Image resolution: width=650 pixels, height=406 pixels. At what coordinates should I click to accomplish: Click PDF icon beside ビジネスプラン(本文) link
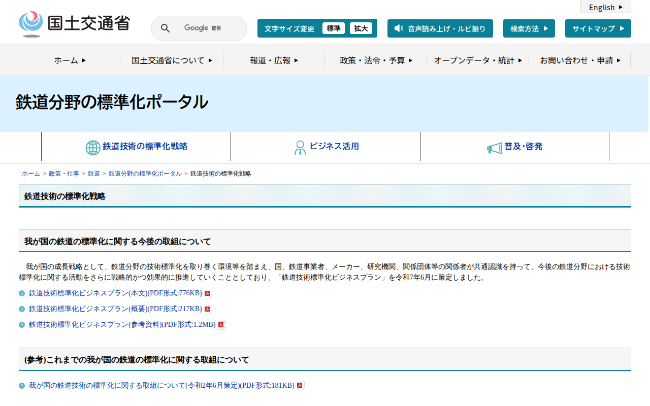[x=208, y=293]
